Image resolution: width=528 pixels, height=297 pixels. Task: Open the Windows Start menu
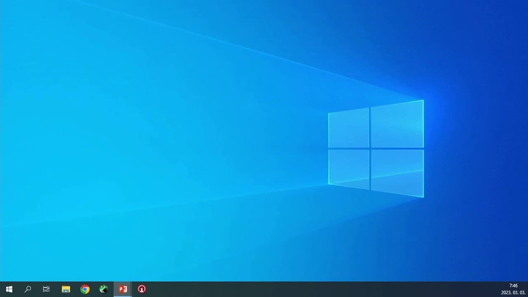pos(9,289)
